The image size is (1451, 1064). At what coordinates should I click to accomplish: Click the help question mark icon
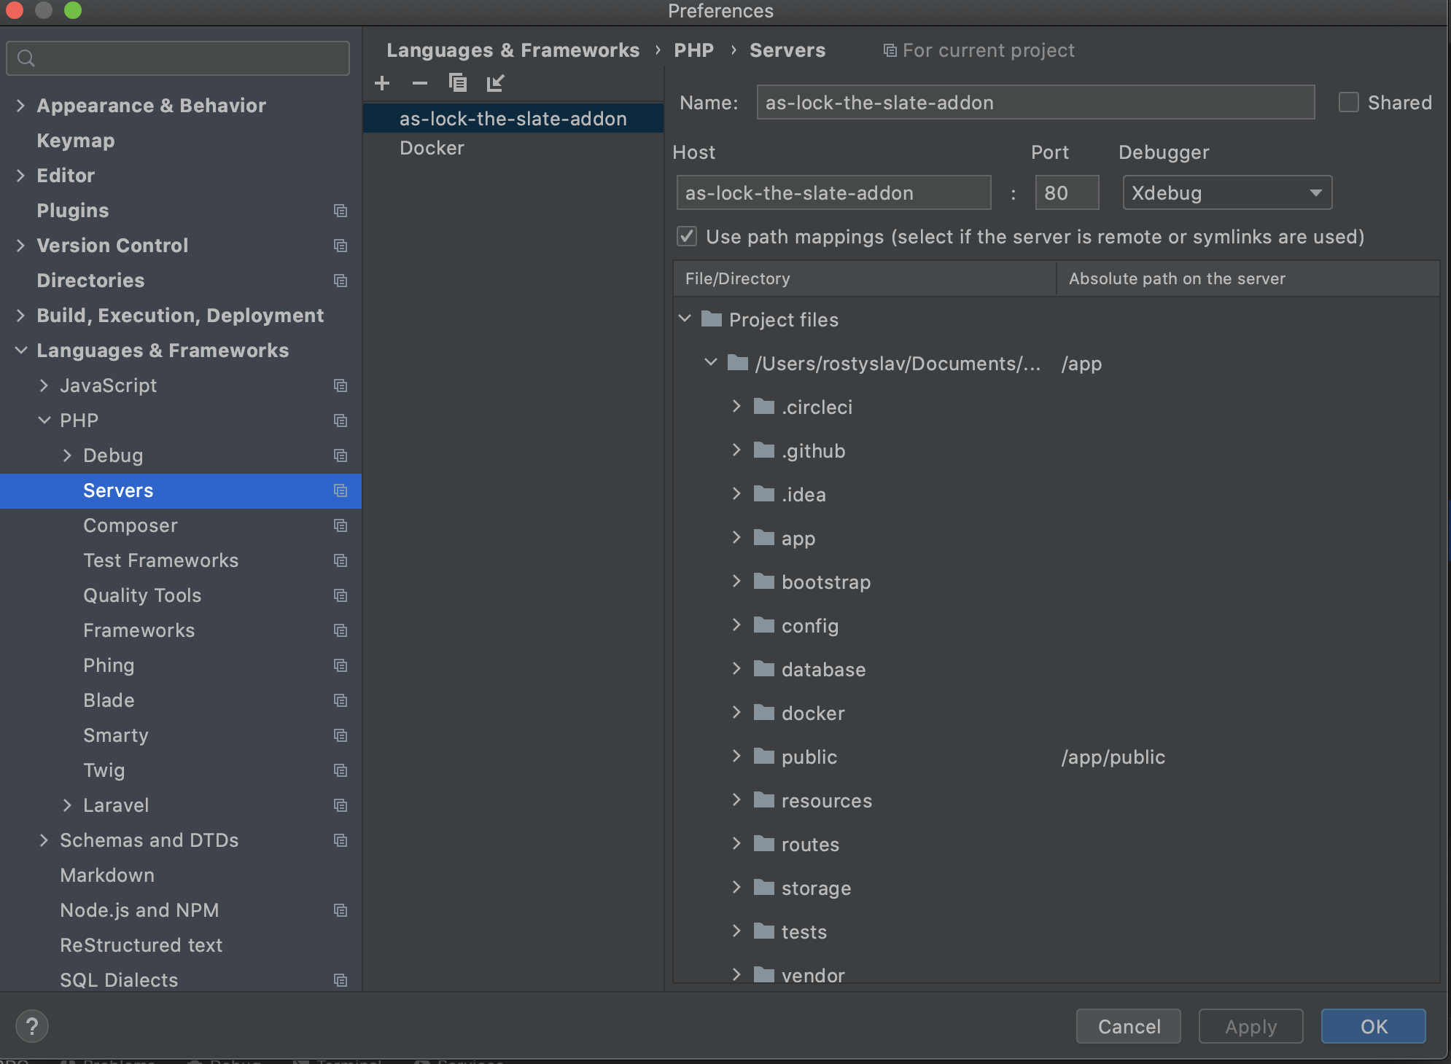tap(31, 1026)
